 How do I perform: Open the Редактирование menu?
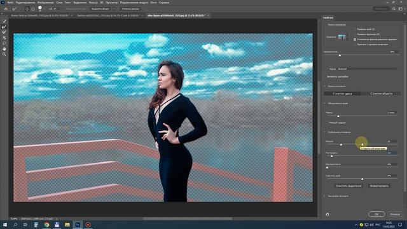click(x=25, y=3)
